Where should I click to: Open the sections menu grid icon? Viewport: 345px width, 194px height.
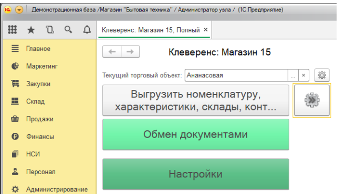(12, 30)
